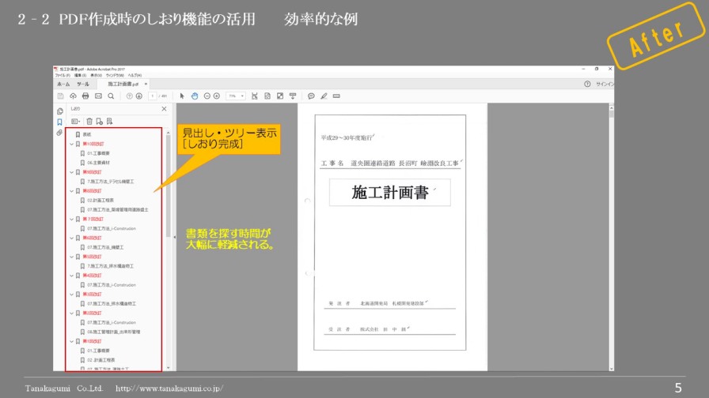The image size is (709, 398).
Task: Click the zoom out minus icon
Action: [x=207, y=96]
